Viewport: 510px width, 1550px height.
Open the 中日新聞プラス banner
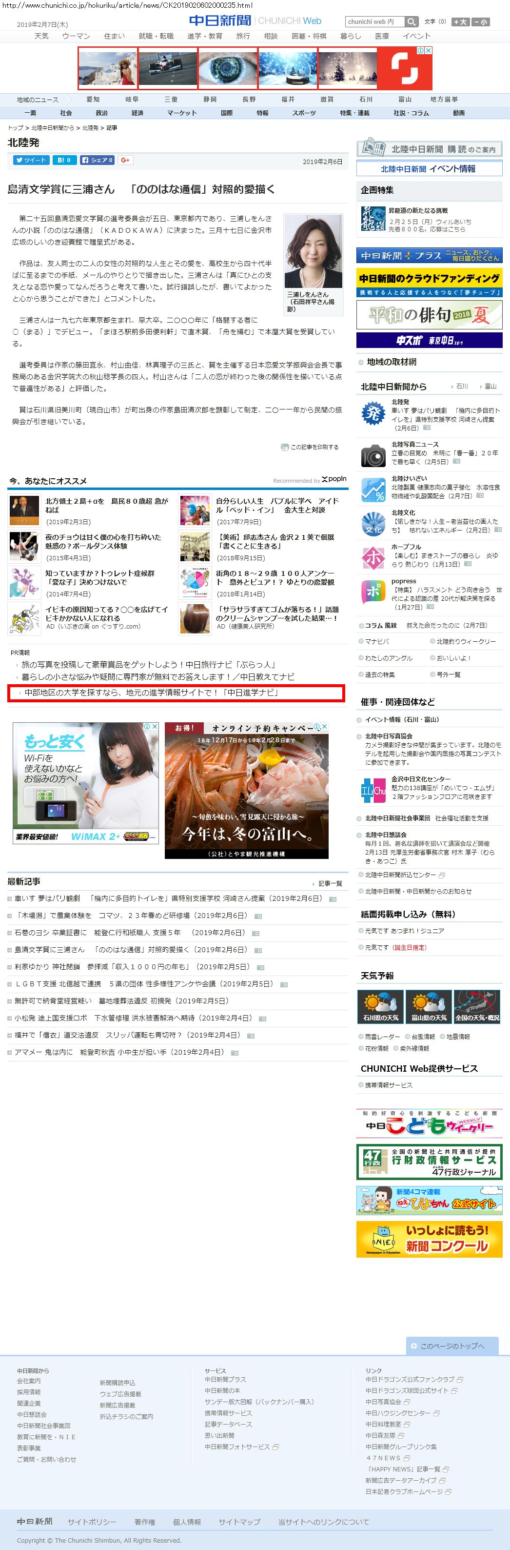(430, 256)
